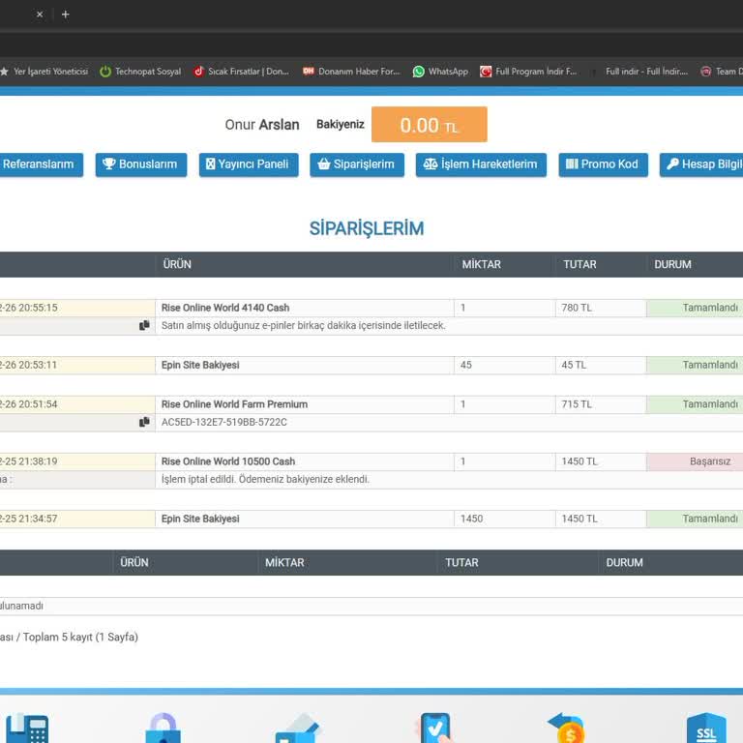Click the wallet card payment footer icon
Image resolution: width=743 pixels, height=743 pixels.
pos(298,728)
